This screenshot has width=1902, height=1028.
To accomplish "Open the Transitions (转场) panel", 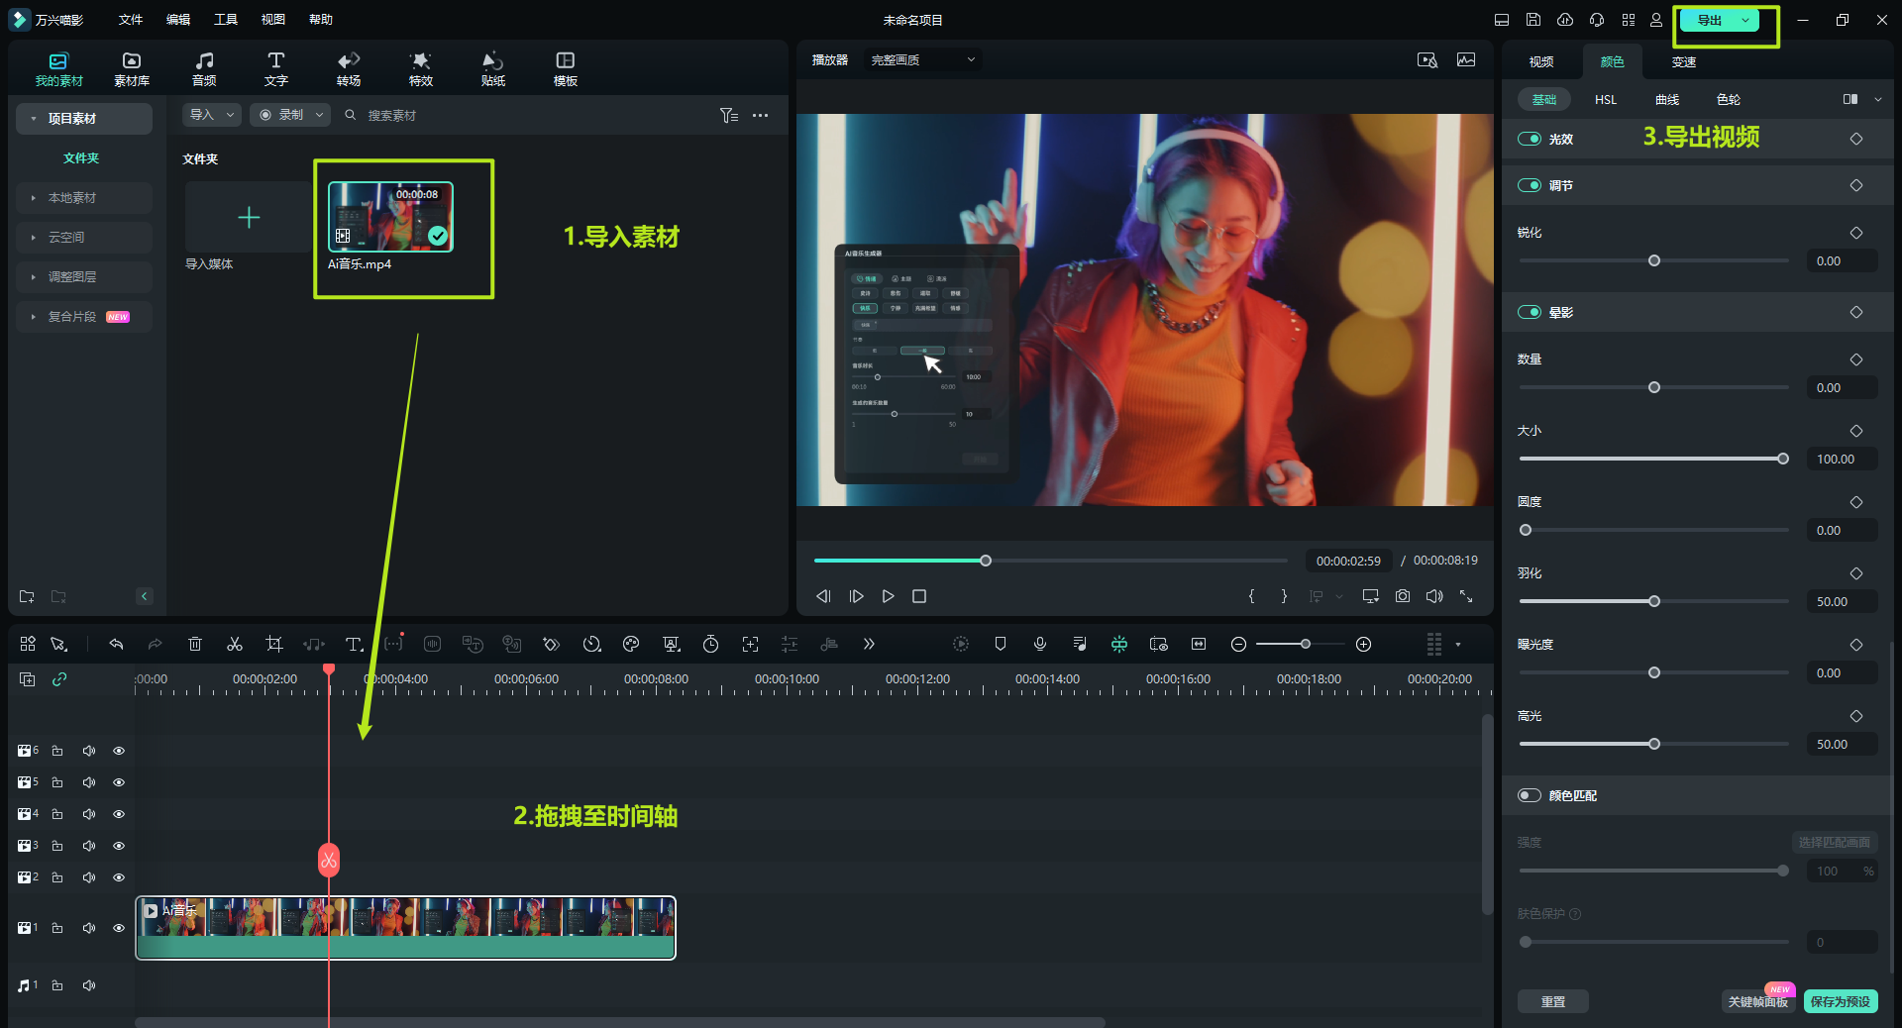I will pos(348,68).
